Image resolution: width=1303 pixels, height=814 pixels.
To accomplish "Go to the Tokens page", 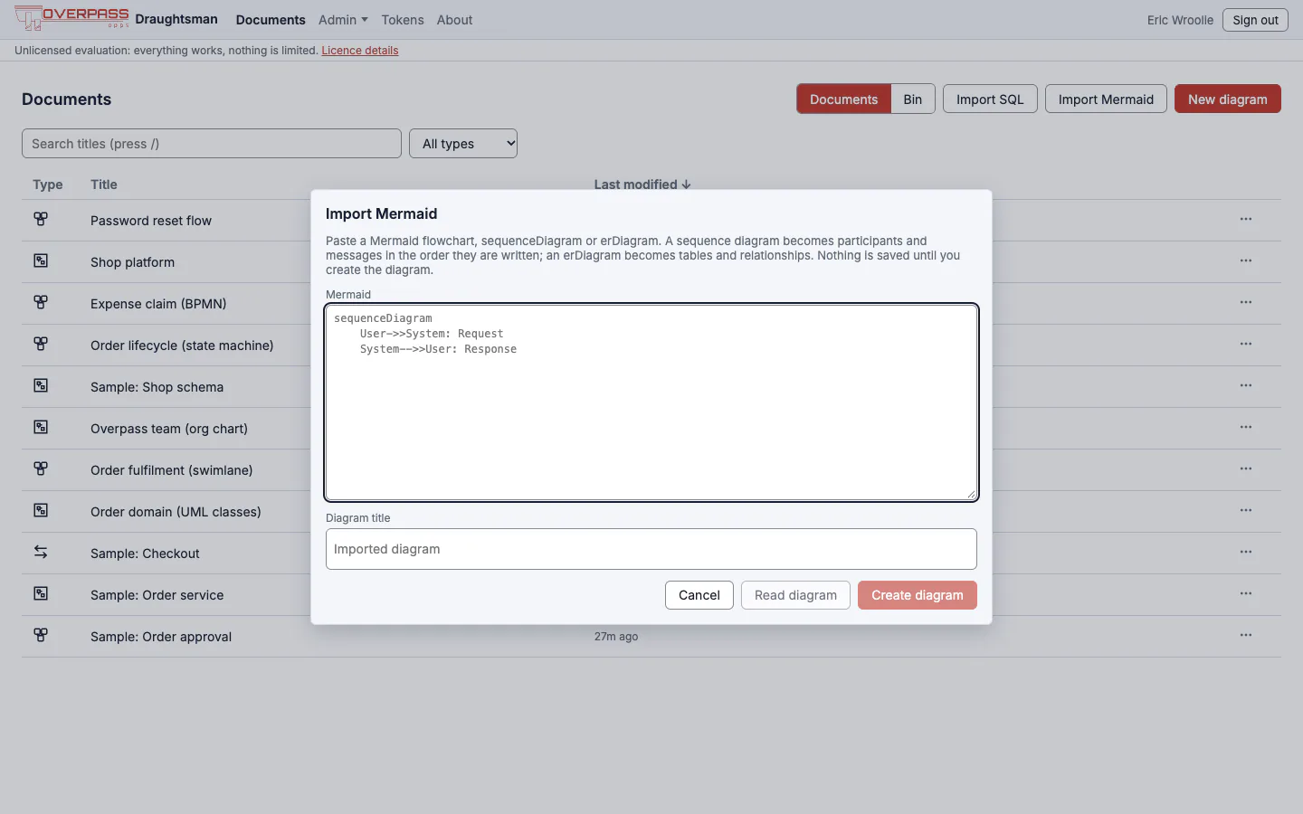I will point(403,20).
